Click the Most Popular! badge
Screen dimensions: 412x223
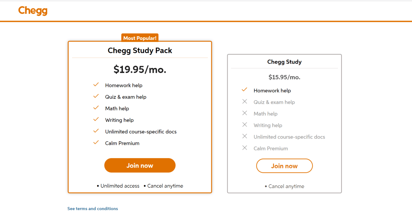click(x=140, y=38)
